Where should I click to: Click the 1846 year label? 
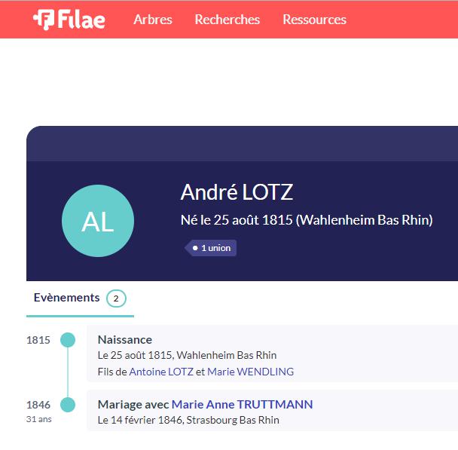tap(38, 405)
